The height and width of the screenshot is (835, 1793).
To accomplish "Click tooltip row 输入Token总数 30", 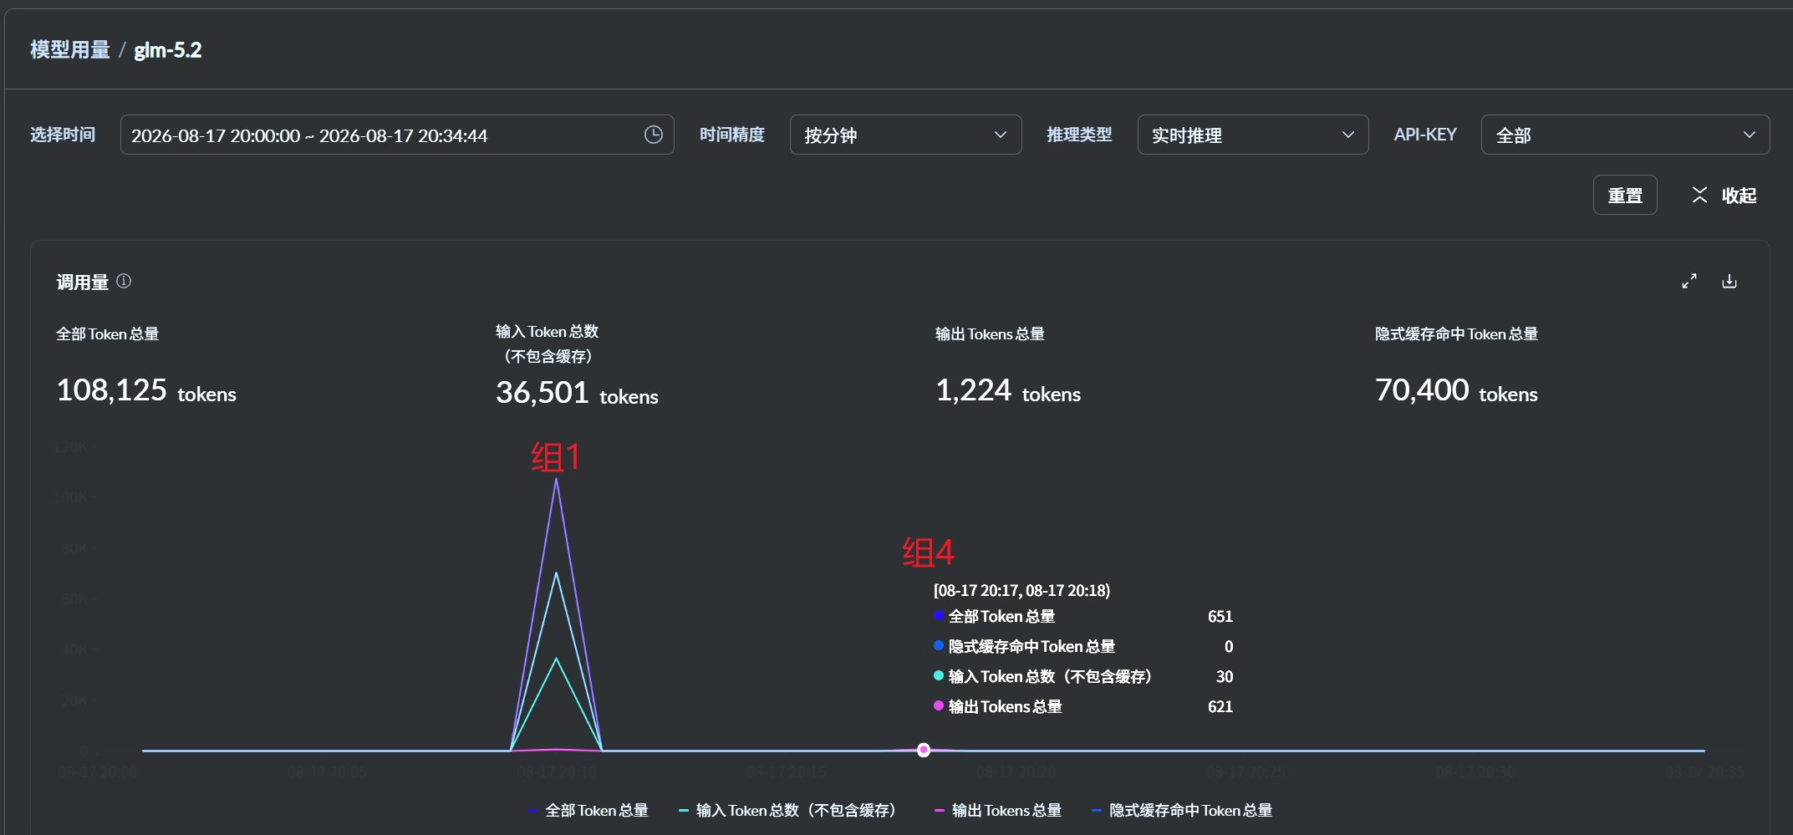I will tap(1083, 676).
